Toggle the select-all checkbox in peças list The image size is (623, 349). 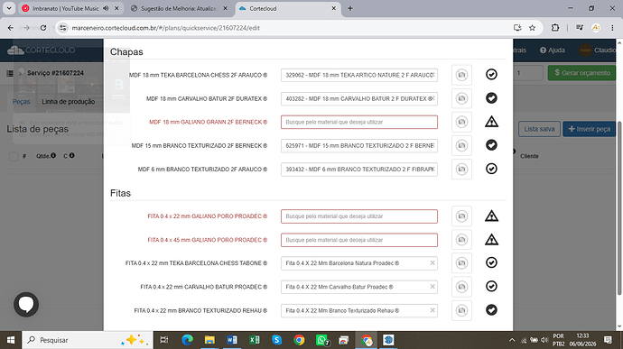click(x=14, y=156)
